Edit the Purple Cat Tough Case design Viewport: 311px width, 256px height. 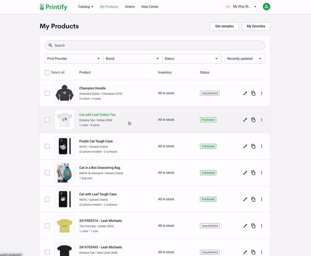coord(245,146)
